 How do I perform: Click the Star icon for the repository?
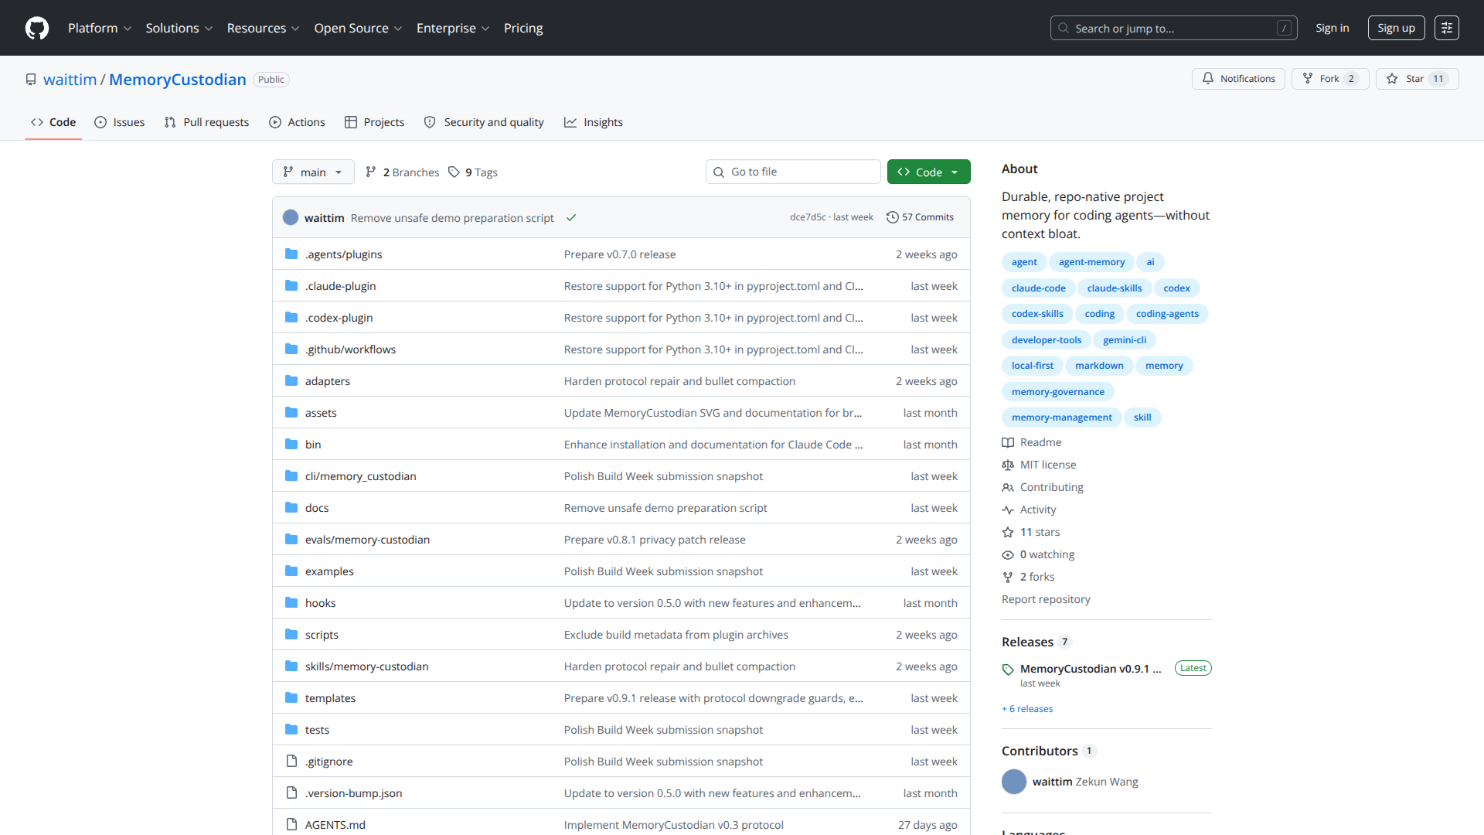tap(1392, 79)
